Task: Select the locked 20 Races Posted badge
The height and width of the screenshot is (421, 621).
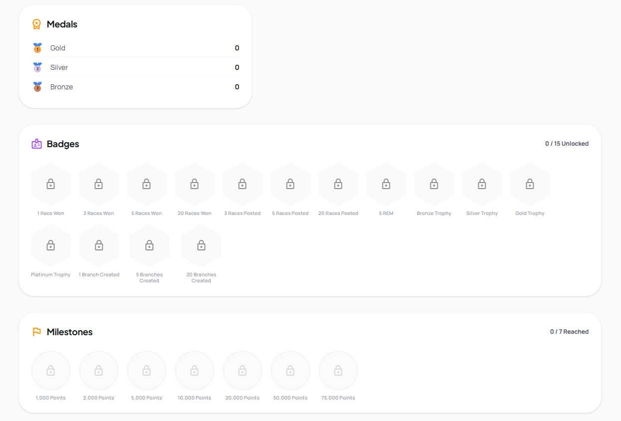Action: [x=338, y=185]
